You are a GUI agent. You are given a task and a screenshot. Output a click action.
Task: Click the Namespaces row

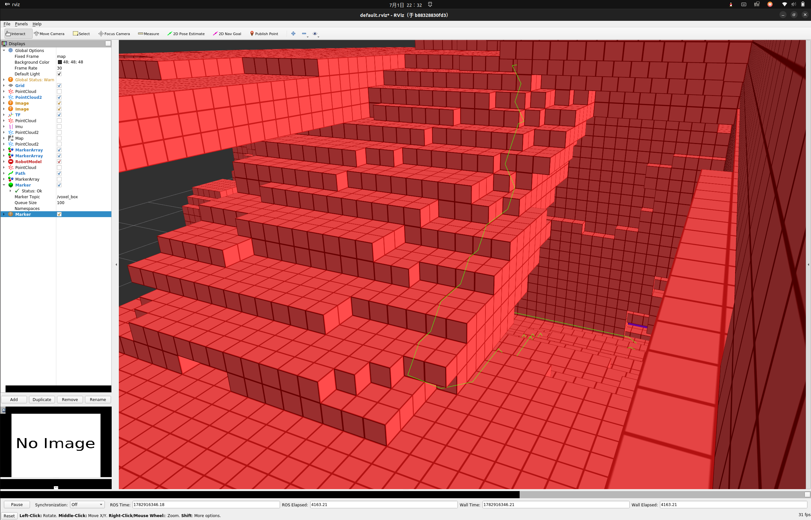[x=56, y=209]
